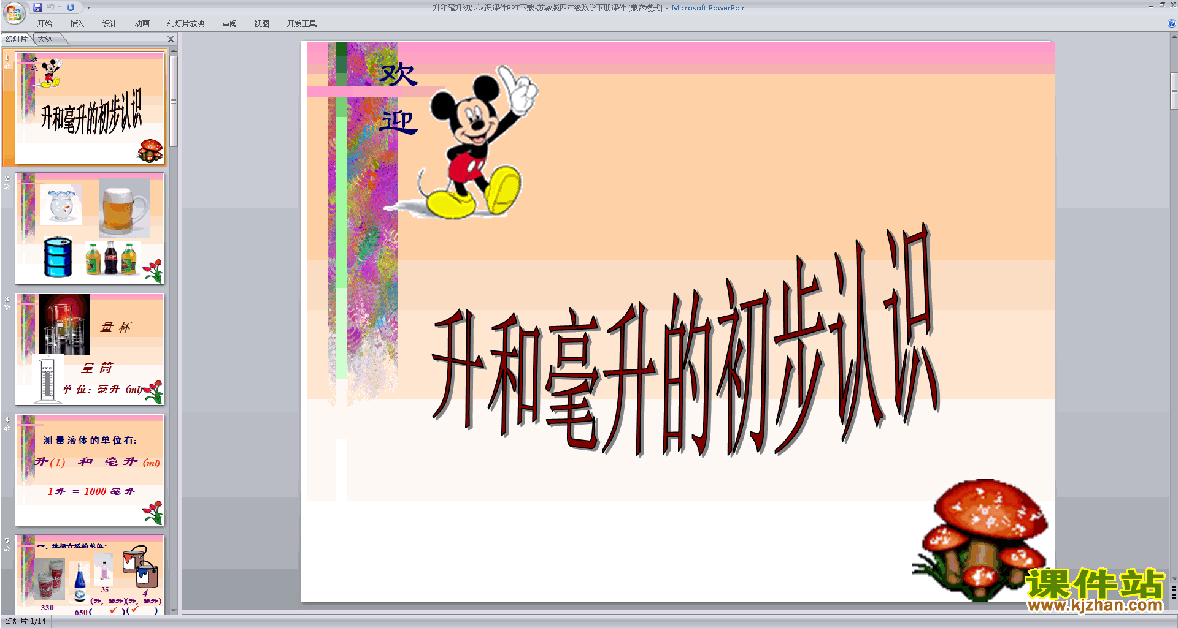
Task: Click the thumbnail pane scrollbar thumb
Action: pyautogui.click(x=174, y=102)
